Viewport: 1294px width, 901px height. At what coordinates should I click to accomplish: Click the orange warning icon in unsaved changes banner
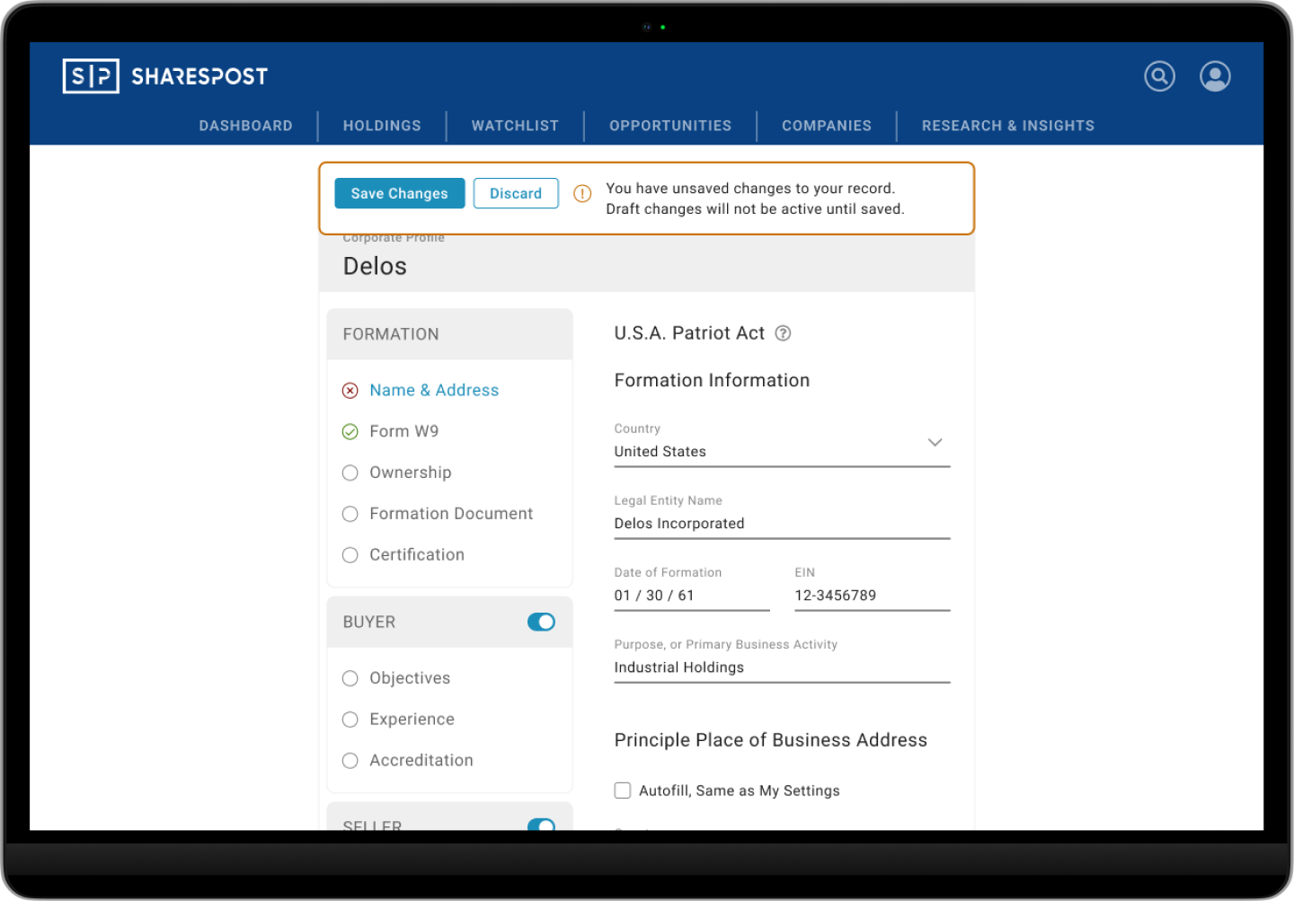point(582,193)
